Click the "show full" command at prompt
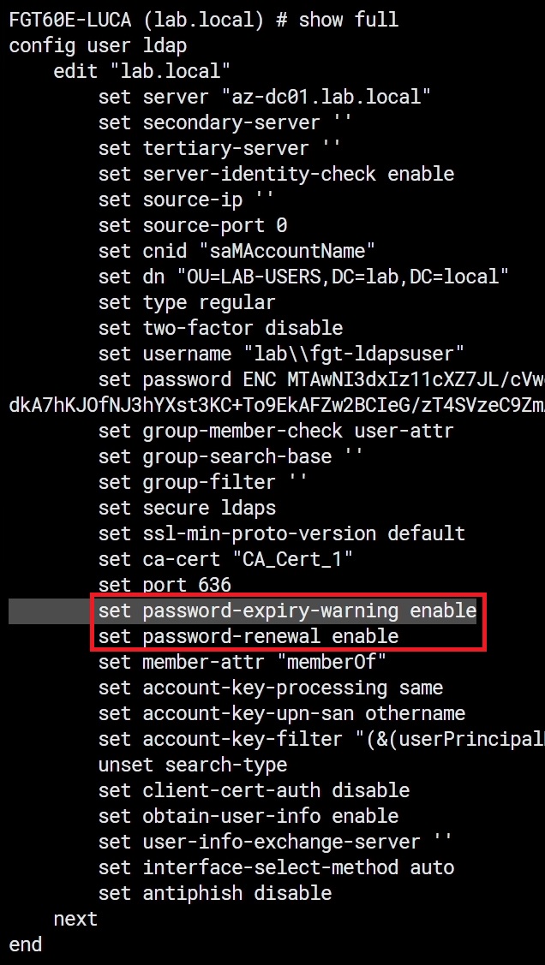This screenshot has height=965, width=545. [x=349, y=20]
